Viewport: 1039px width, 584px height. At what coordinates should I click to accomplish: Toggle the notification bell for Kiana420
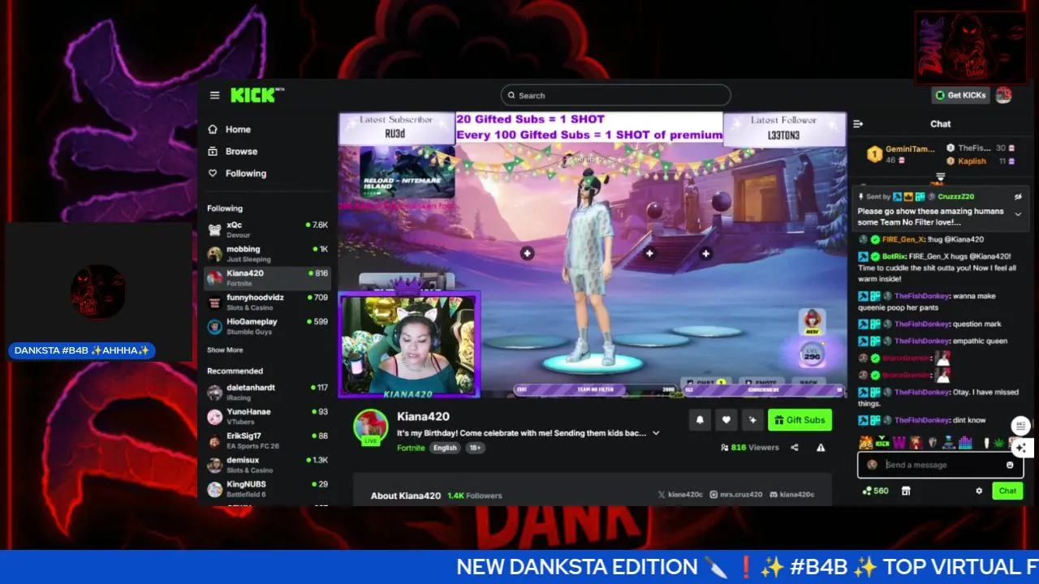[x=700, y=419]
